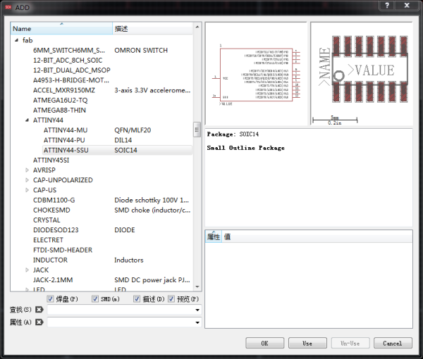This screenshot has width=423, height=359.
Task: Click the scroll up arrow of the parts list
Action: click(197, 27)
